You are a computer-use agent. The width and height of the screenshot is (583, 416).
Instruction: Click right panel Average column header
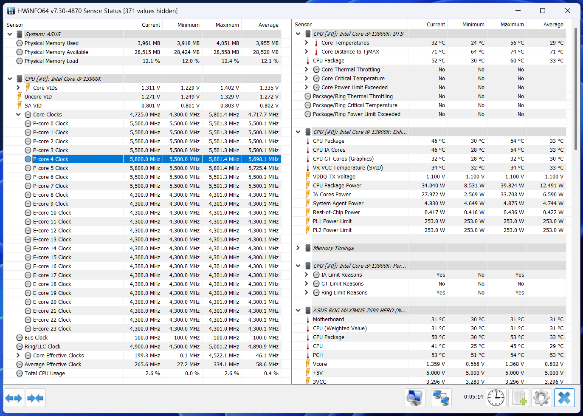(546, 24)
